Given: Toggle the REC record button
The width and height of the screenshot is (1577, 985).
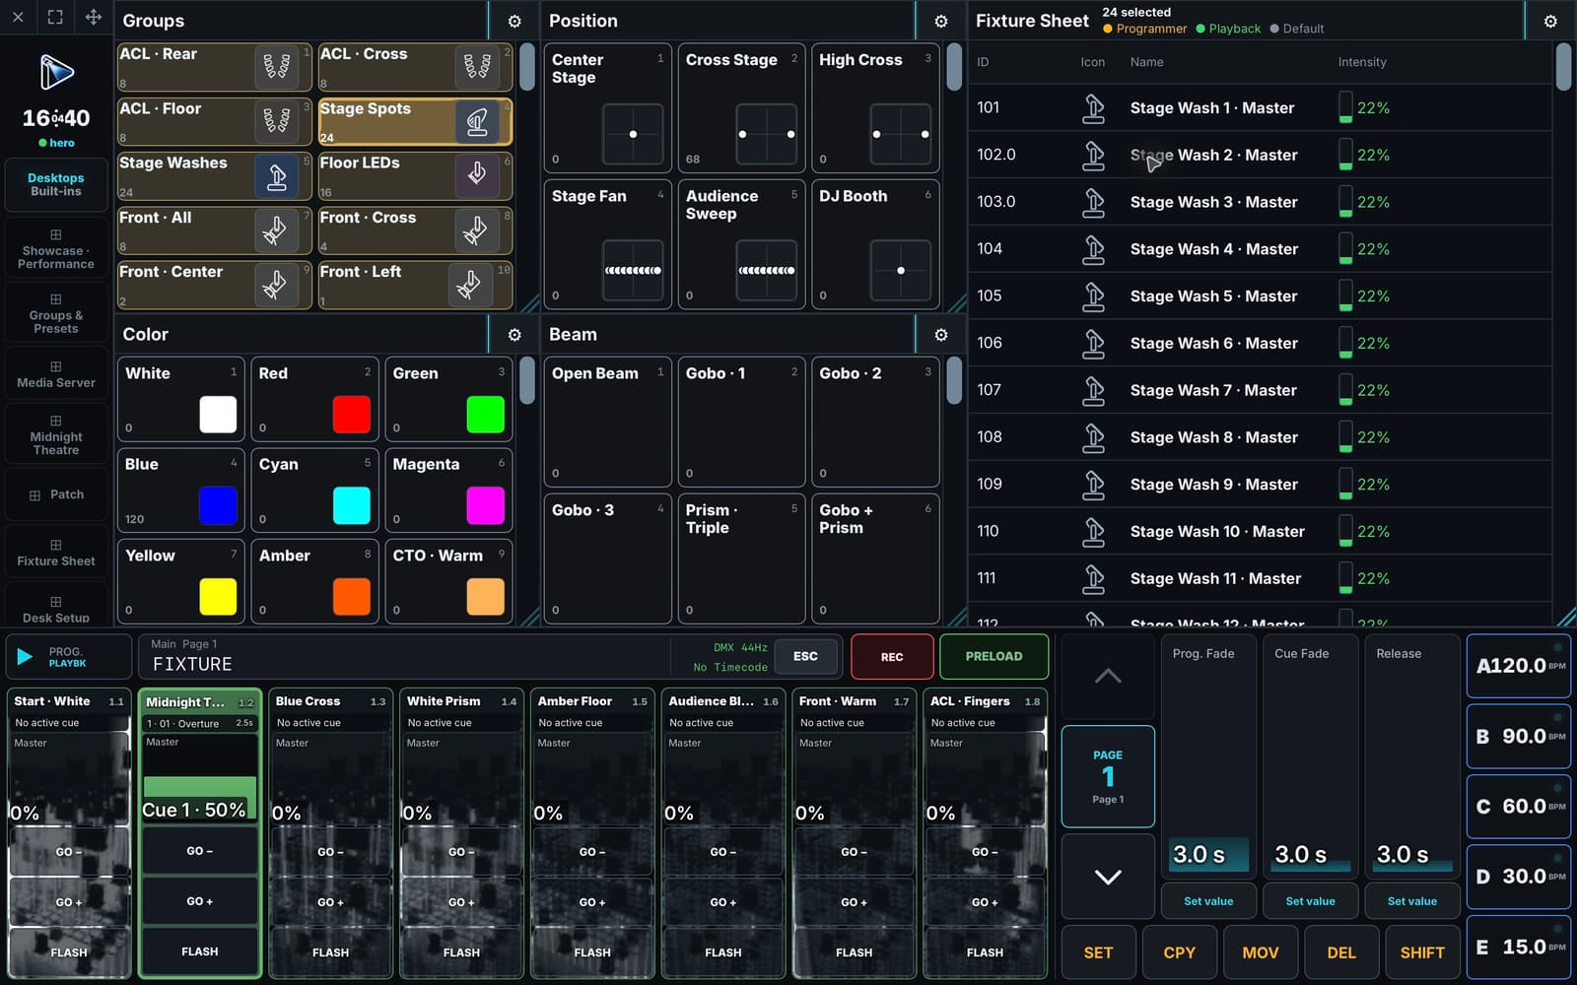Looking at the screenshot, I should click(x=892, y=657).
